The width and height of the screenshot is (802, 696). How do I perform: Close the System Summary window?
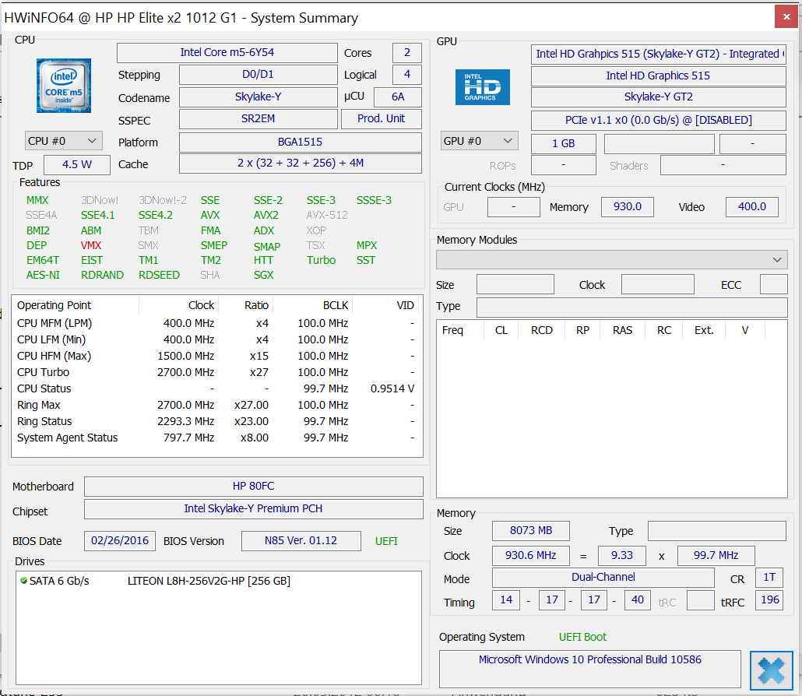pos(785,16)
